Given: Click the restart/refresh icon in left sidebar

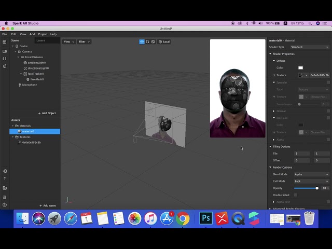Looking at the screenshot, I should tap(5, 66).
